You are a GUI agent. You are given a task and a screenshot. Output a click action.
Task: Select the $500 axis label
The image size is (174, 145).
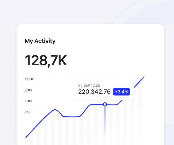pos(28,90)
